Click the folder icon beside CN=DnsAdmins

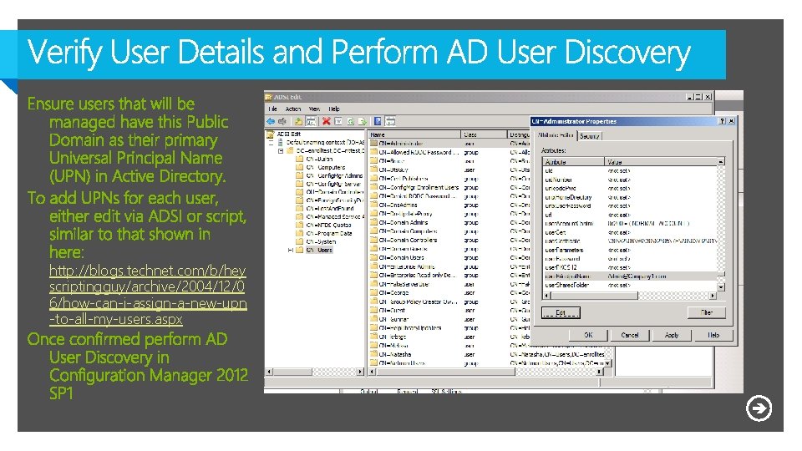click(x=374, y=205)
